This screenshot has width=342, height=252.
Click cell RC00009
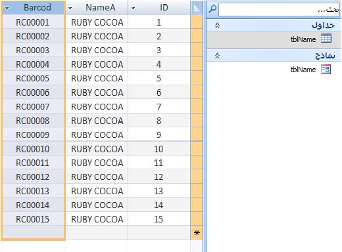33,135
